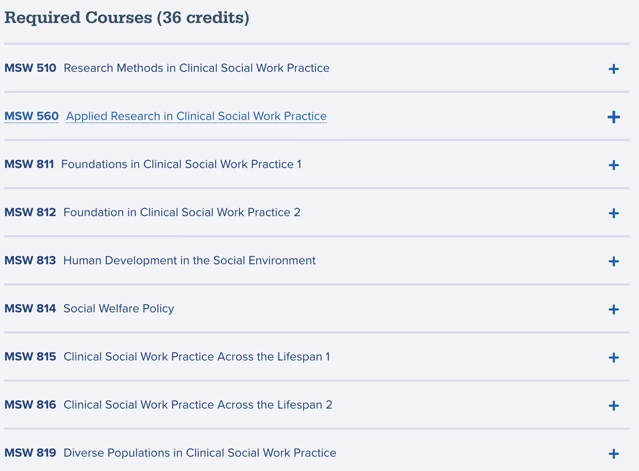
Task: Click Applied Research in Clinical Social Work link
Action: coord(196,116)
